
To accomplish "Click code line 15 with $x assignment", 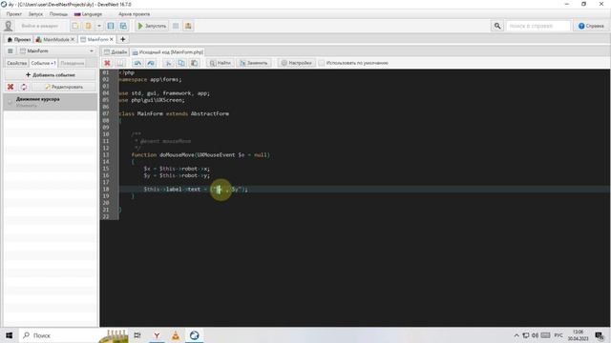I will 177,169.
